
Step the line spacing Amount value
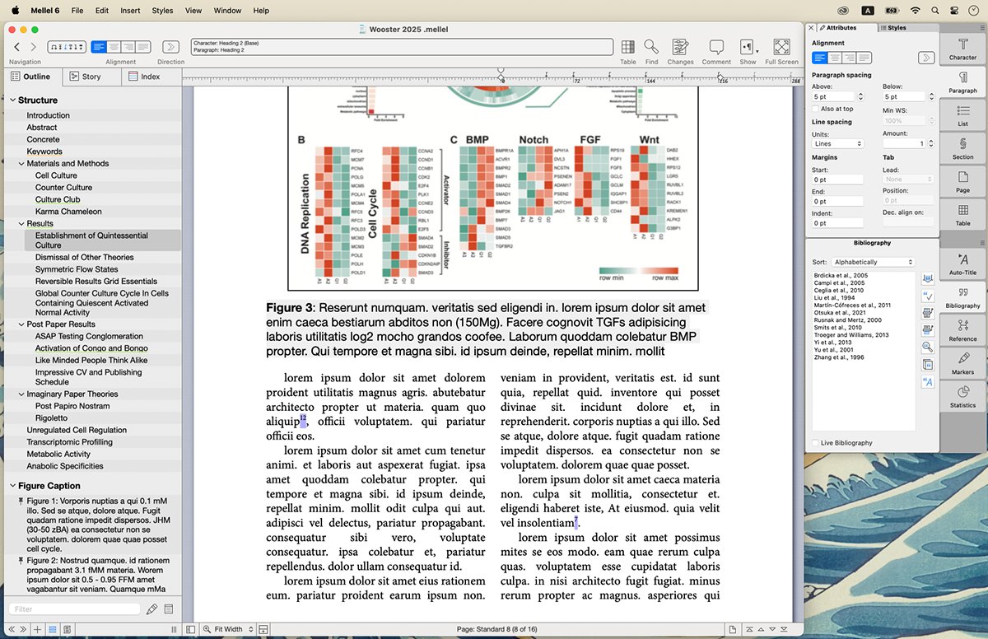931,143
